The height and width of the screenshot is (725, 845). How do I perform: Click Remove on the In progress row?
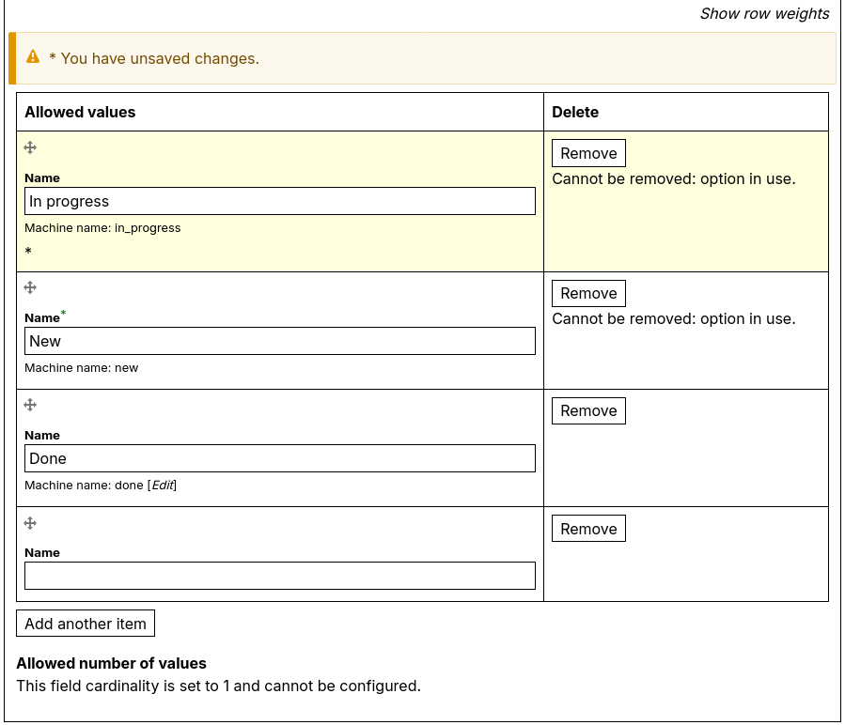587,152
